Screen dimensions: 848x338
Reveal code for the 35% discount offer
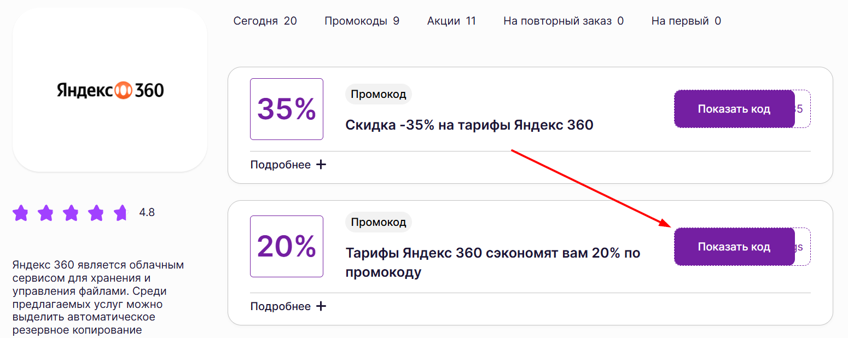tap(734, 109)
